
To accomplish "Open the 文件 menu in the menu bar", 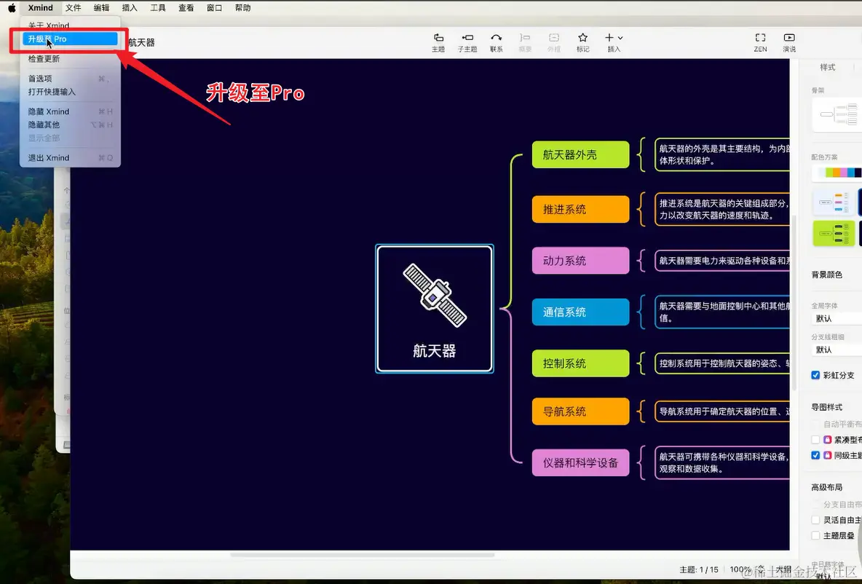I will coord(73,8).
